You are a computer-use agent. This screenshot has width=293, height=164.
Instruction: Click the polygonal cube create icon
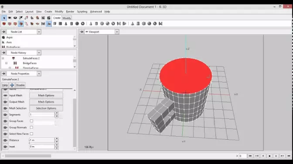point(55,23)
